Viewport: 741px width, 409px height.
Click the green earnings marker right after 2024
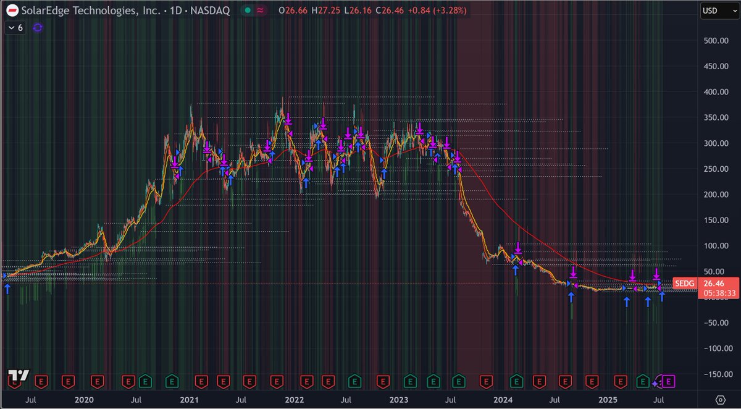click(517, 380)
